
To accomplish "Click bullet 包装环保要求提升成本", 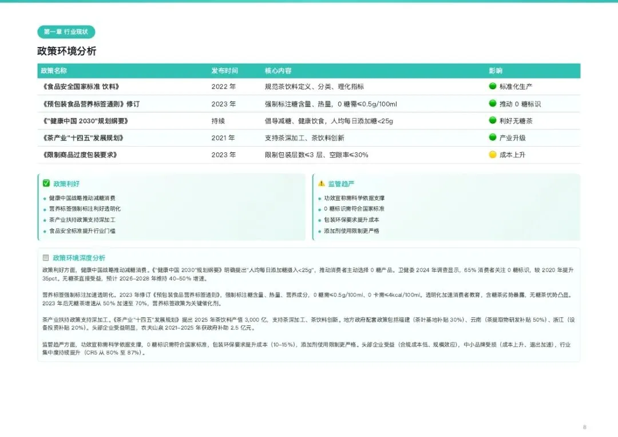I will click(x=351, y=220).
